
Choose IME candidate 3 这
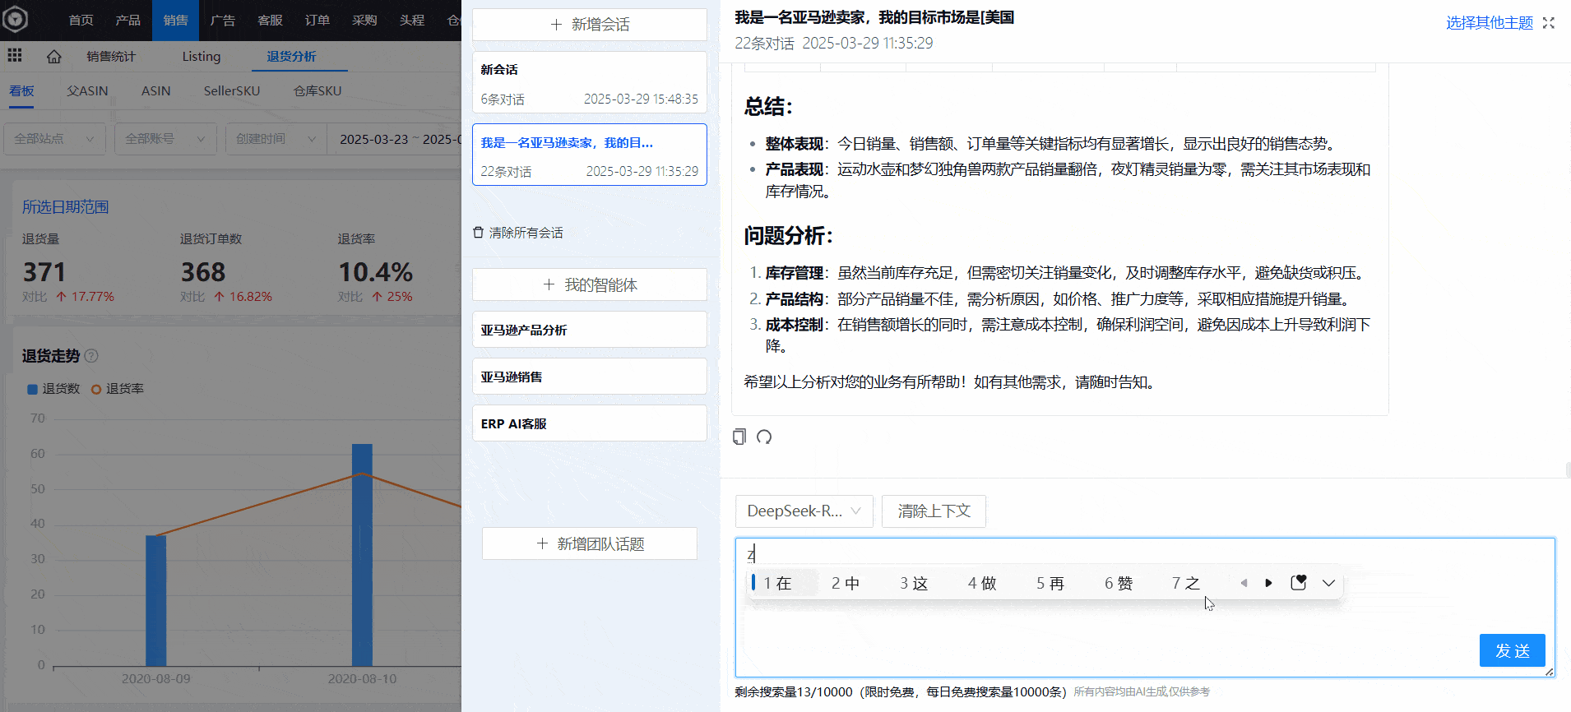point(914,583)
